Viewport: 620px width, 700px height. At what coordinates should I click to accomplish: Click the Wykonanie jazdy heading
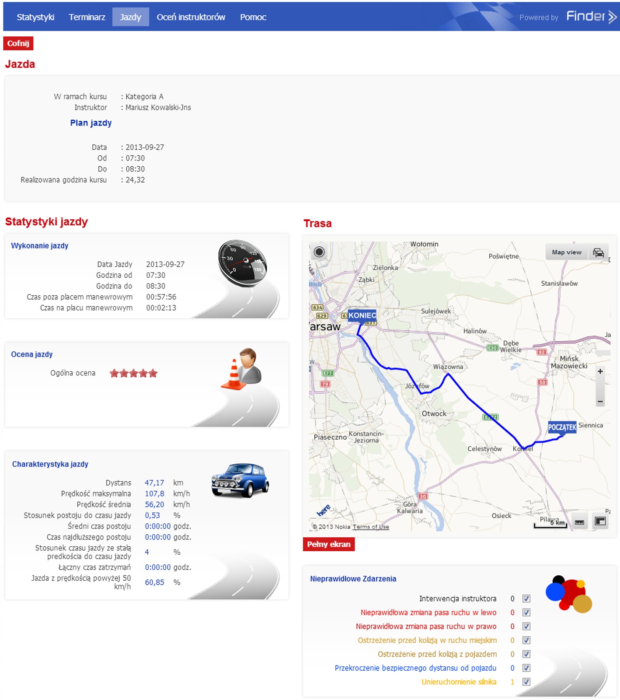[39, 246]
